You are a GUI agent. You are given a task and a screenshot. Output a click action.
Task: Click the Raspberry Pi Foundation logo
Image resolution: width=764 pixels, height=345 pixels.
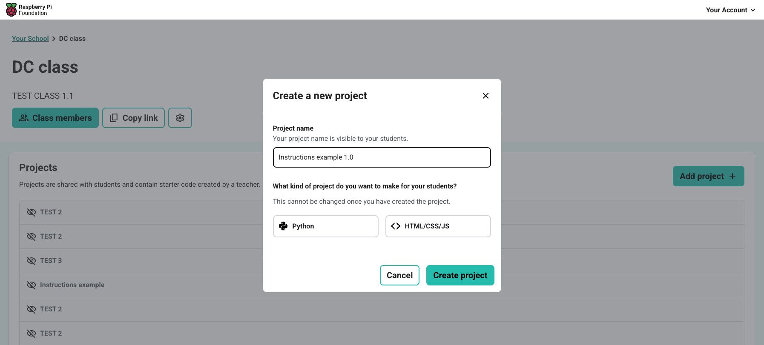pos(11,10)
